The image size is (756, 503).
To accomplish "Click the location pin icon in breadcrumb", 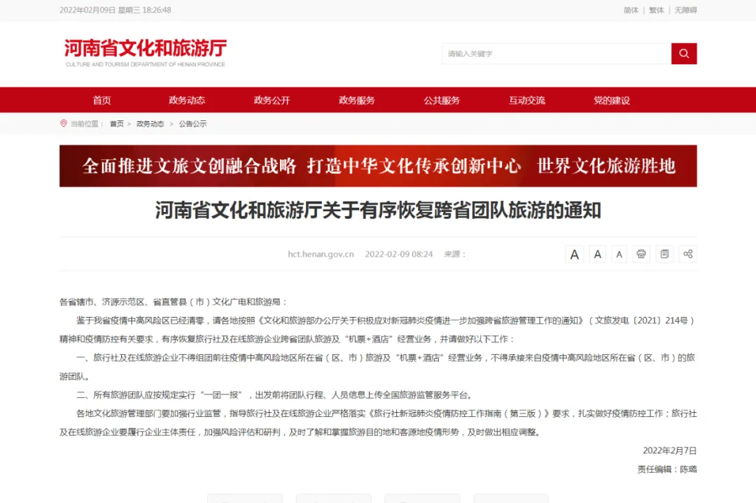I will 63,123.
